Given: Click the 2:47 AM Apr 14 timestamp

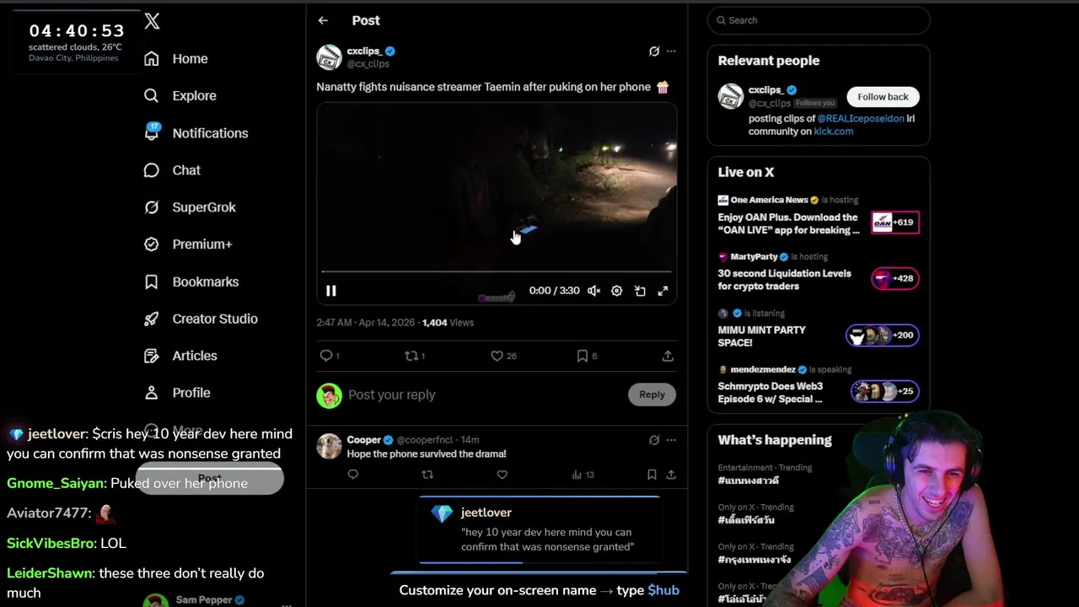Looking at the screenshot, I should [x=366, y=323].
